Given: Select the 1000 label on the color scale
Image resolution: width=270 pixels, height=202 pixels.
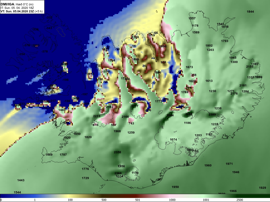Looking at the screenshot, I should click(172, 200).
